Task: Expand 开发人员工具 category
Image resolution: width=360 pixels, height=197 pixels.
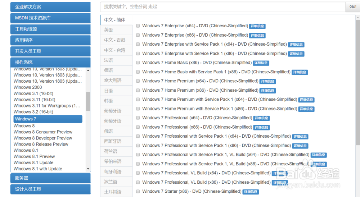Action: pyautogui.click(x=50, y=51)
